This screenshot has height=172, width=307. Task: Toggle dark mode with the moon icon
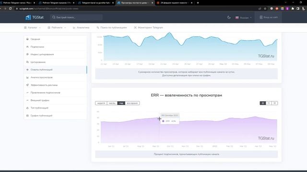pos(229,17)
